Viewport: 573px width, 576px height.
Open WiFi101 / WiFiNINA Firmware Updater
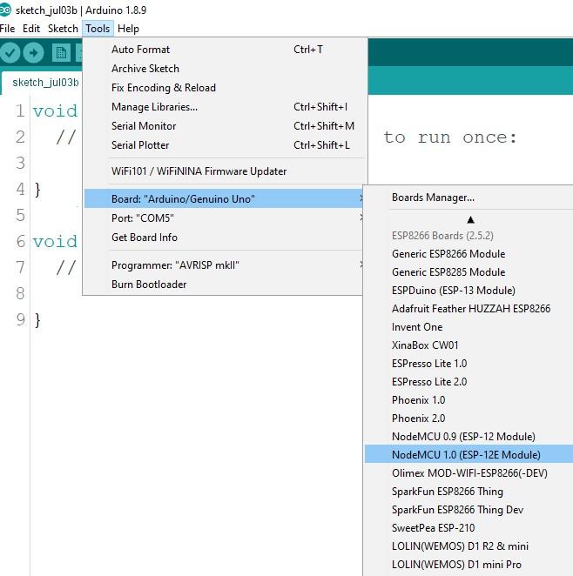(224, 171)
